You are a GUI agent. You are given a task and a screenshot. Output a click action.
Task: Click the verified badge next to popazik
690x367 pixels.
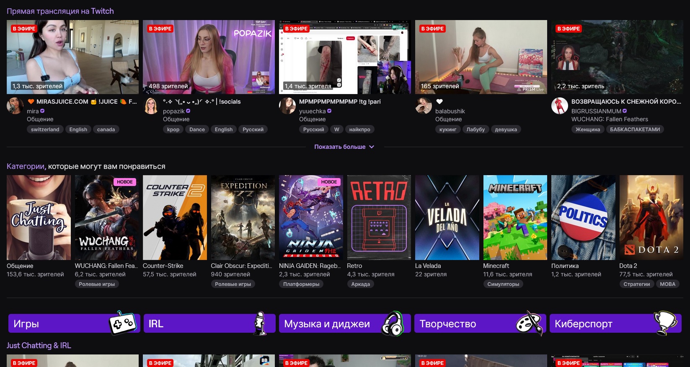click(188, 111)
